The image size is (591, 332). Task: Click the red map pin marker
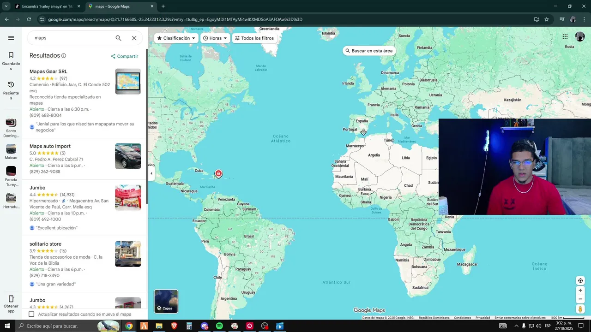(x=218, y=173)
